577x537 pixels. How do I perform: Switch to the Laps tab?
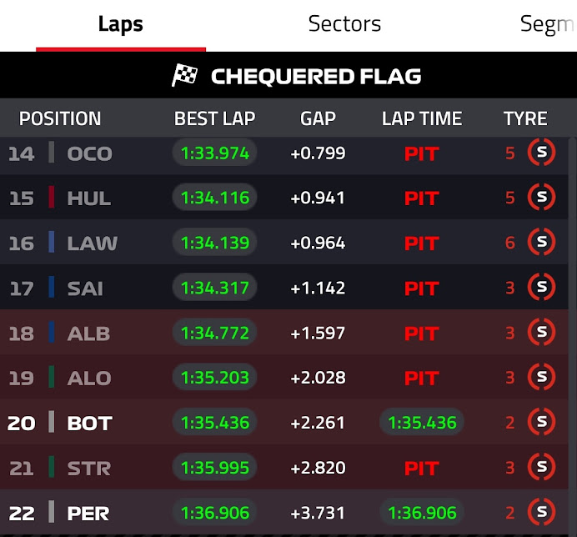(x=121, y=24)
